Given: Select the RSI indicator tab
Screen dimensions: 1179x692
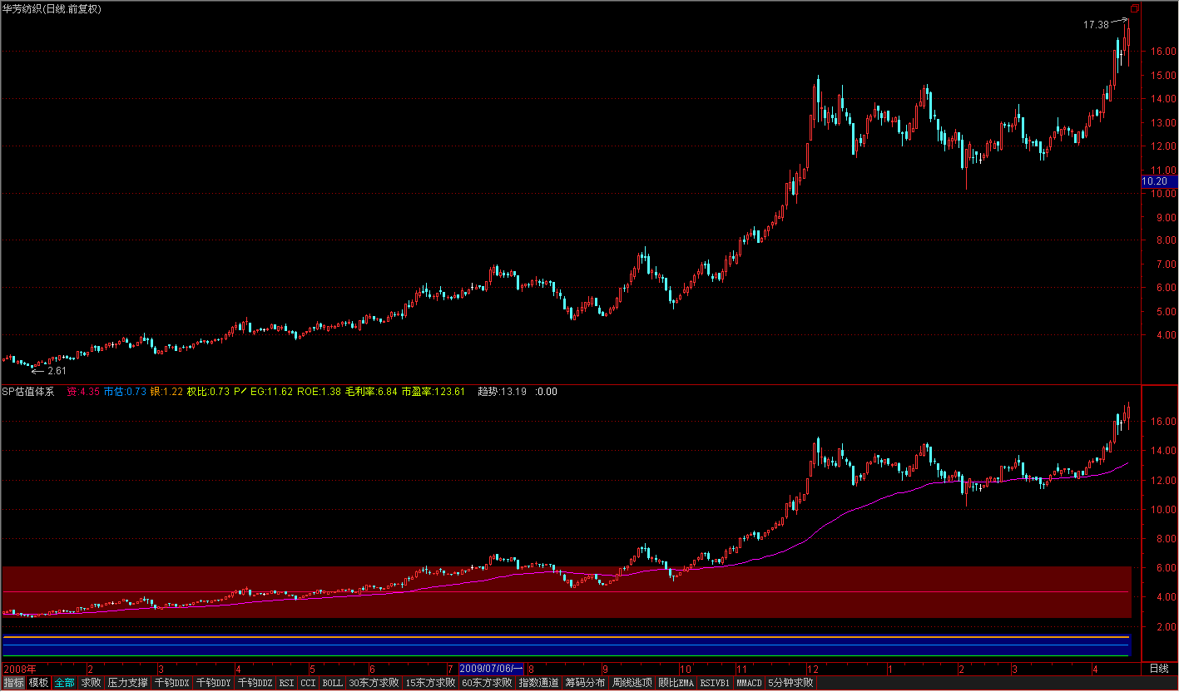Looking at the screenshot, I should (286, 683).
